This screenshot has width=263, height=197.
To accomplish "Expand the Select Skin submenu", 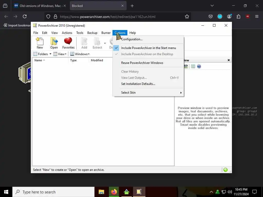I will [x=148, y=93].
